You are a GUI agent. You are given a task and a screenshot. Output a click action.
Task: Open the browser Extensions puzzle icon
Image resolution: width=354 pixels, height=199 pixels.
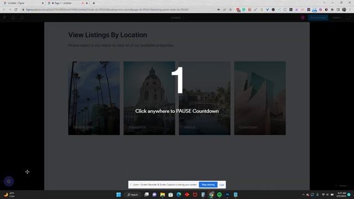tap(332, 10)
